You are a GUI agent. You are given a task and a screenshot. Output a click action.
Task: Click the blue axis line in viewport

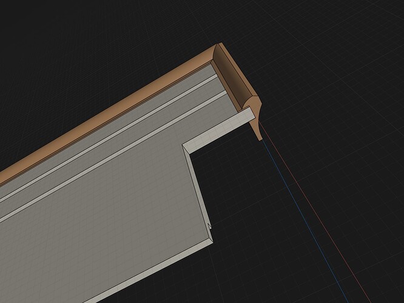pos(306,222)
